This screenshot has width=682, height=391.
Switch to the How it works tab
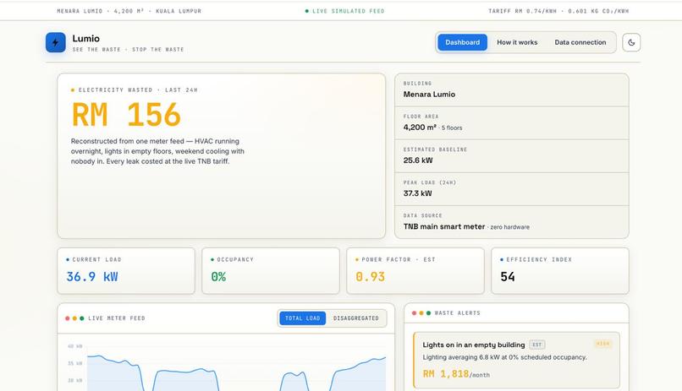517,42
